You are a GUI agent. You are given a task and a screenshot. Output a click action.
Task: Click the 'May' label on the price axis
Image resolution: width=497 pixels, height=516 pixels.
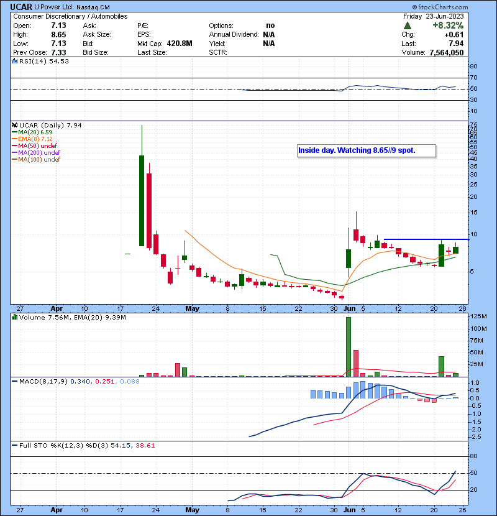(x=192, y=308)
